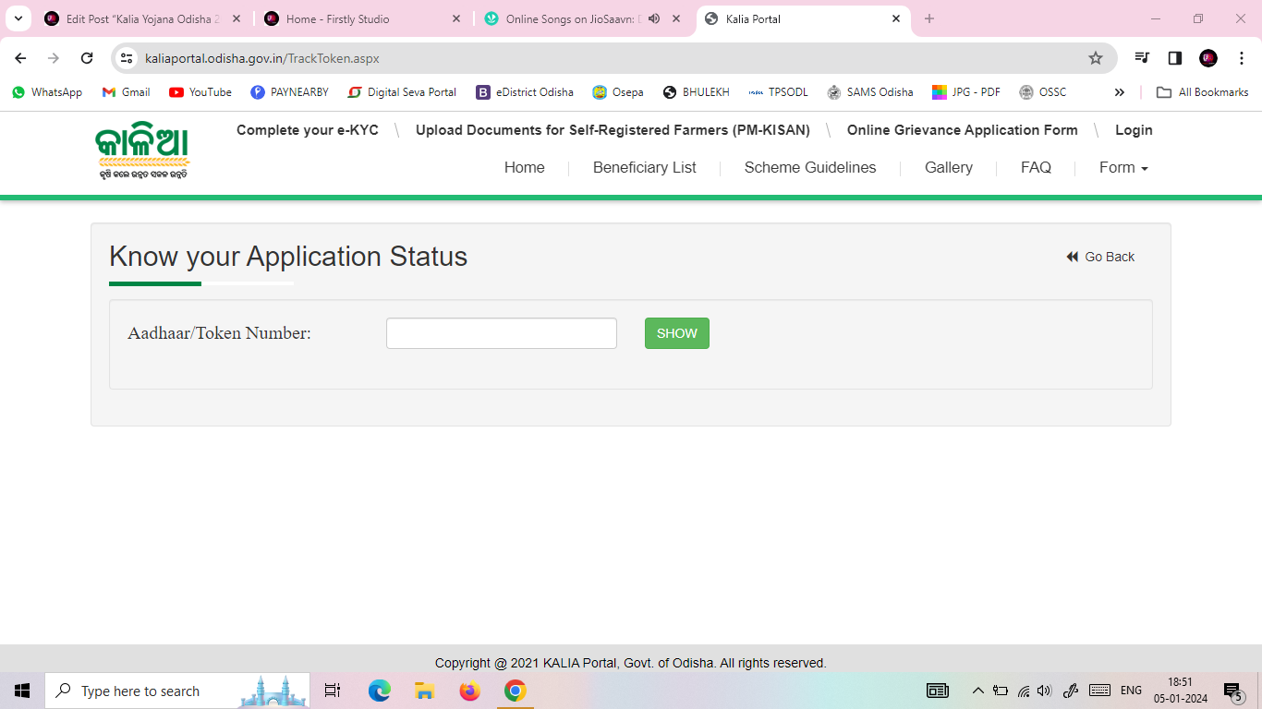Click view site information icon

click(127, 58)
